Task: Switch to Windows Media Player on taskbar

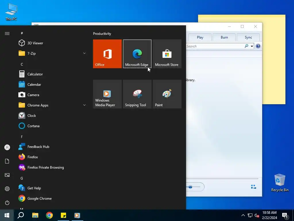Action: point(77,215)
